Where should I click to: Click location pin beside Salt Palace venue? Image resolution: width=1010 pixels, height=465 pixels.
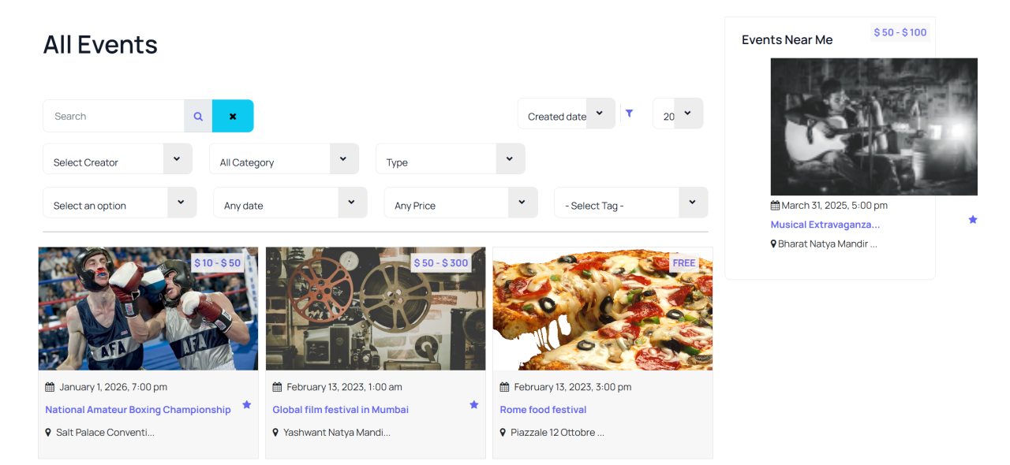[48, 433]
